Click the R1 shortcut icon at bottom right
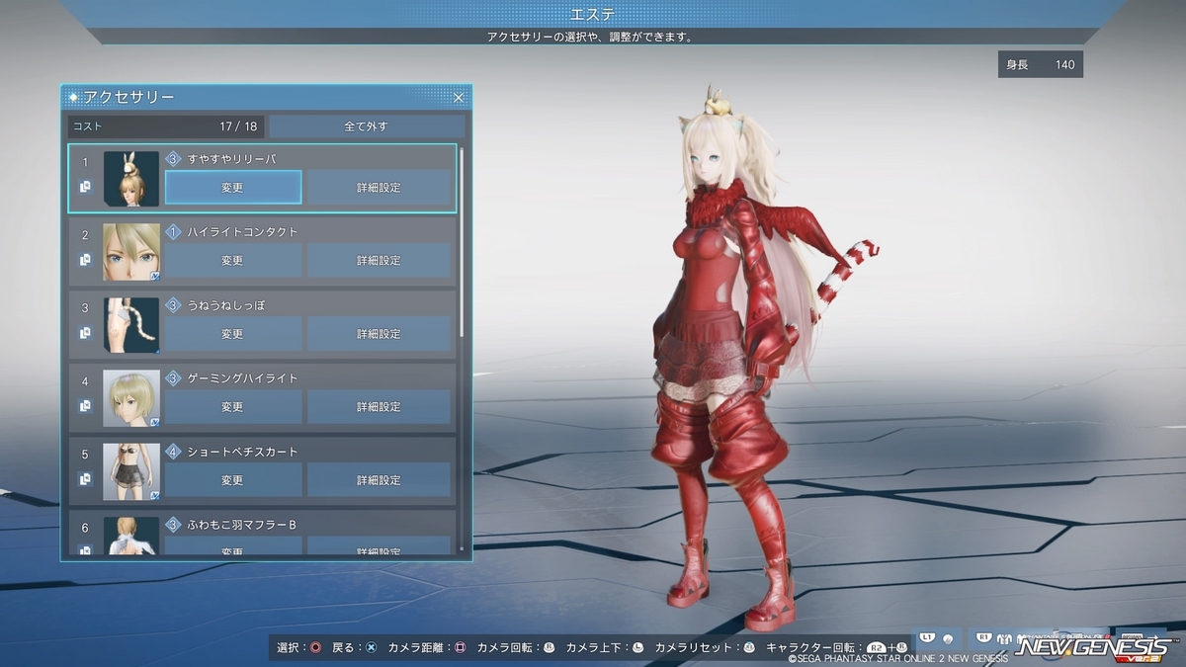 983,636
